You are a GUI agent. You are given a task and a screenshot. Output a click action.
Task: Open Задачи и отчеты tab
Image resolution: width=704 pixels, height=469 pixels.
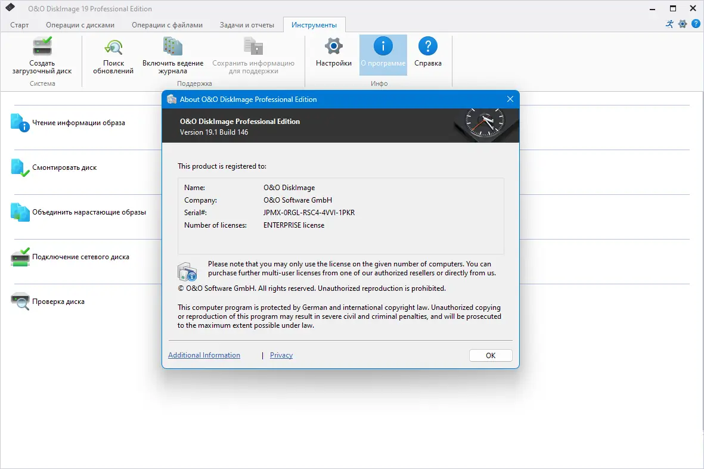[247, 25]
